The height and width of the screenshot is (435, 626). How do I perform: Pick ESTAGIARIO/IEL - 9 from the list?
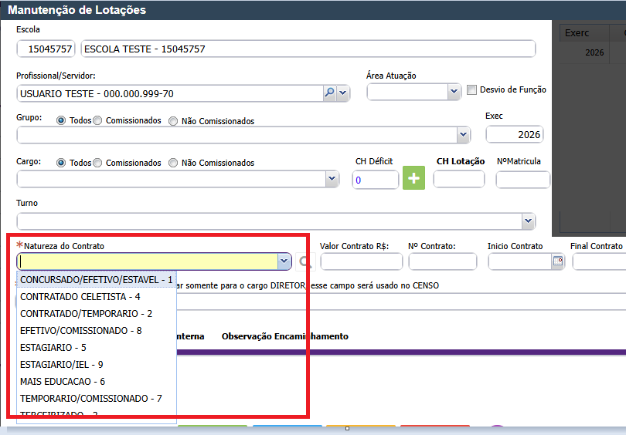tap(62, 364)
